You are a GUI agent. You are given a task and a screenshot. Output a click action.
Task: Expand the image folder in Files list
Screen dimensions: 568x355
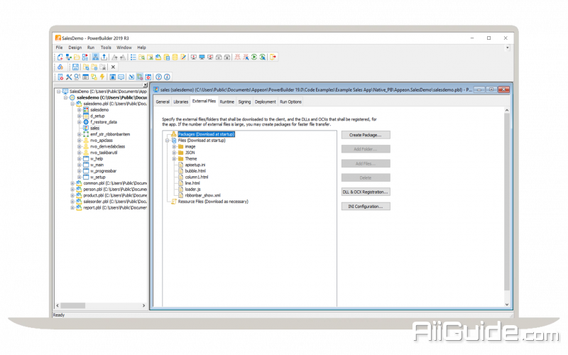click(x=174, y=147)
